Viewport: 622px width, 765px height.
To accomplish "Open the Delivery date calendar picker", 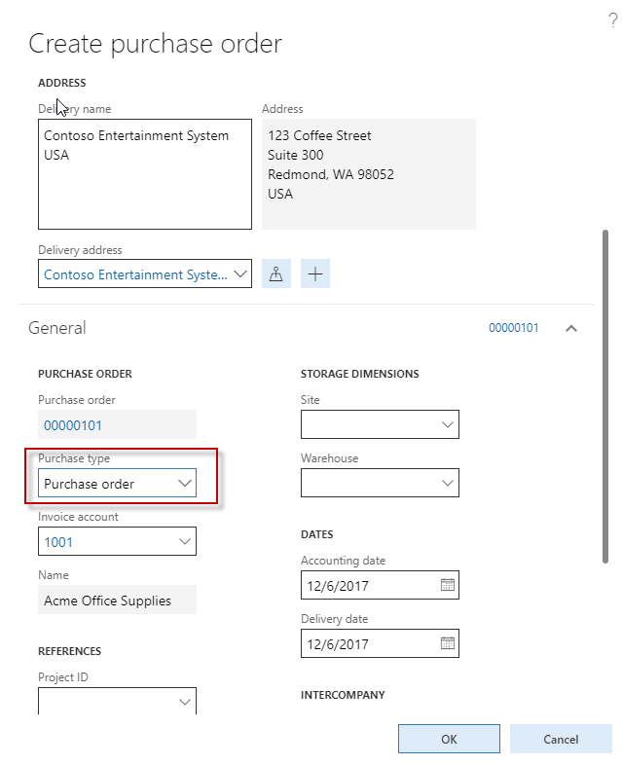I will pyautogui.click(x=448, y=643).
